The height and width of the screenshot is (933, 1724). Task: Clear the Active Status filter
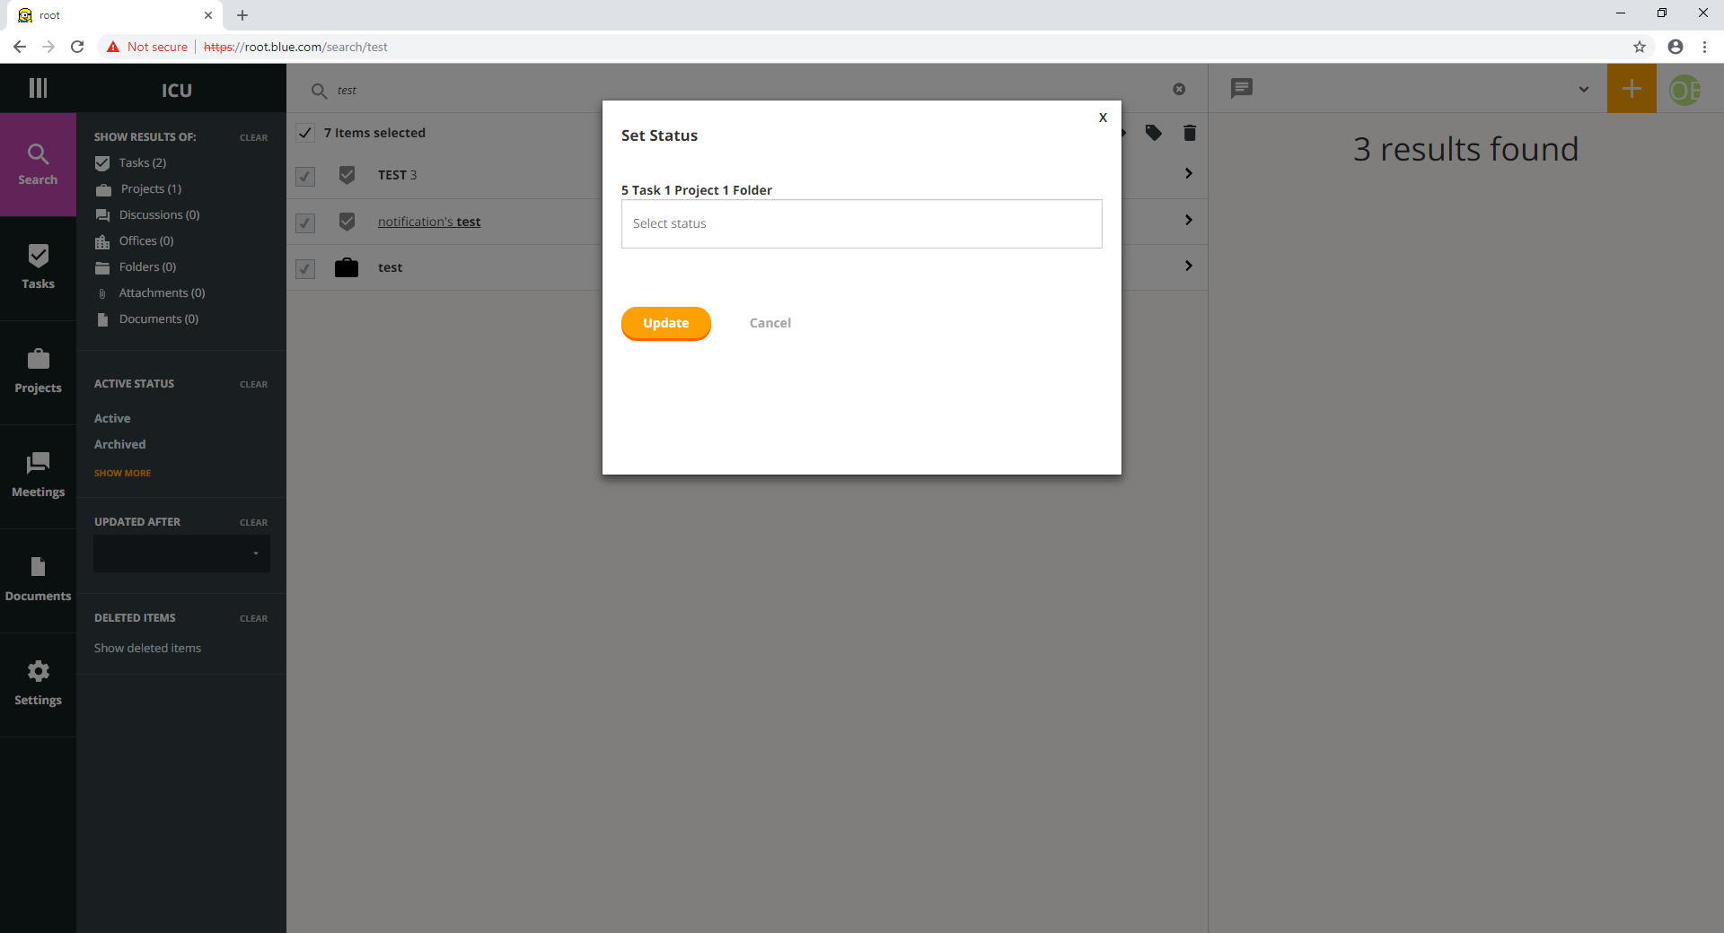coord(253,385)
